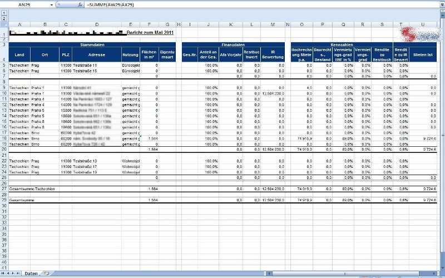Screen dimensions: 445x278
Task: Click the Bericht zum Mai 2011 title
Action: 150,32
